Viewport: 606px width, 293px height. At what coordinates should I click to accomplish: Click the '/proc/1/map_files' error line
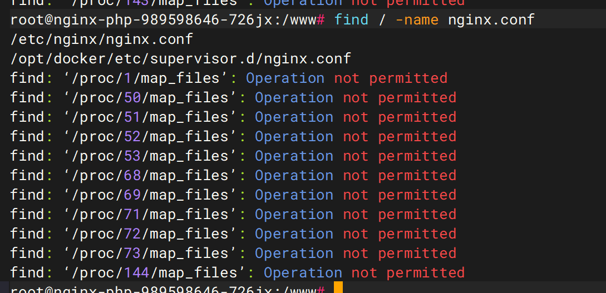point(229,78)
